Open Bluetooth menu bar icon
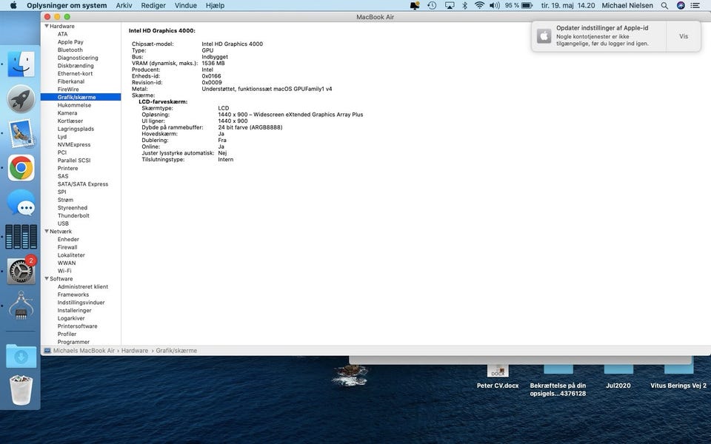 click(464, 5)
